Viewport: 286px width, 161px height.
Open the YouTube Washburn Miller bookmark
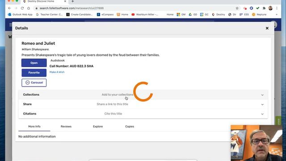[x=145, y=14]
